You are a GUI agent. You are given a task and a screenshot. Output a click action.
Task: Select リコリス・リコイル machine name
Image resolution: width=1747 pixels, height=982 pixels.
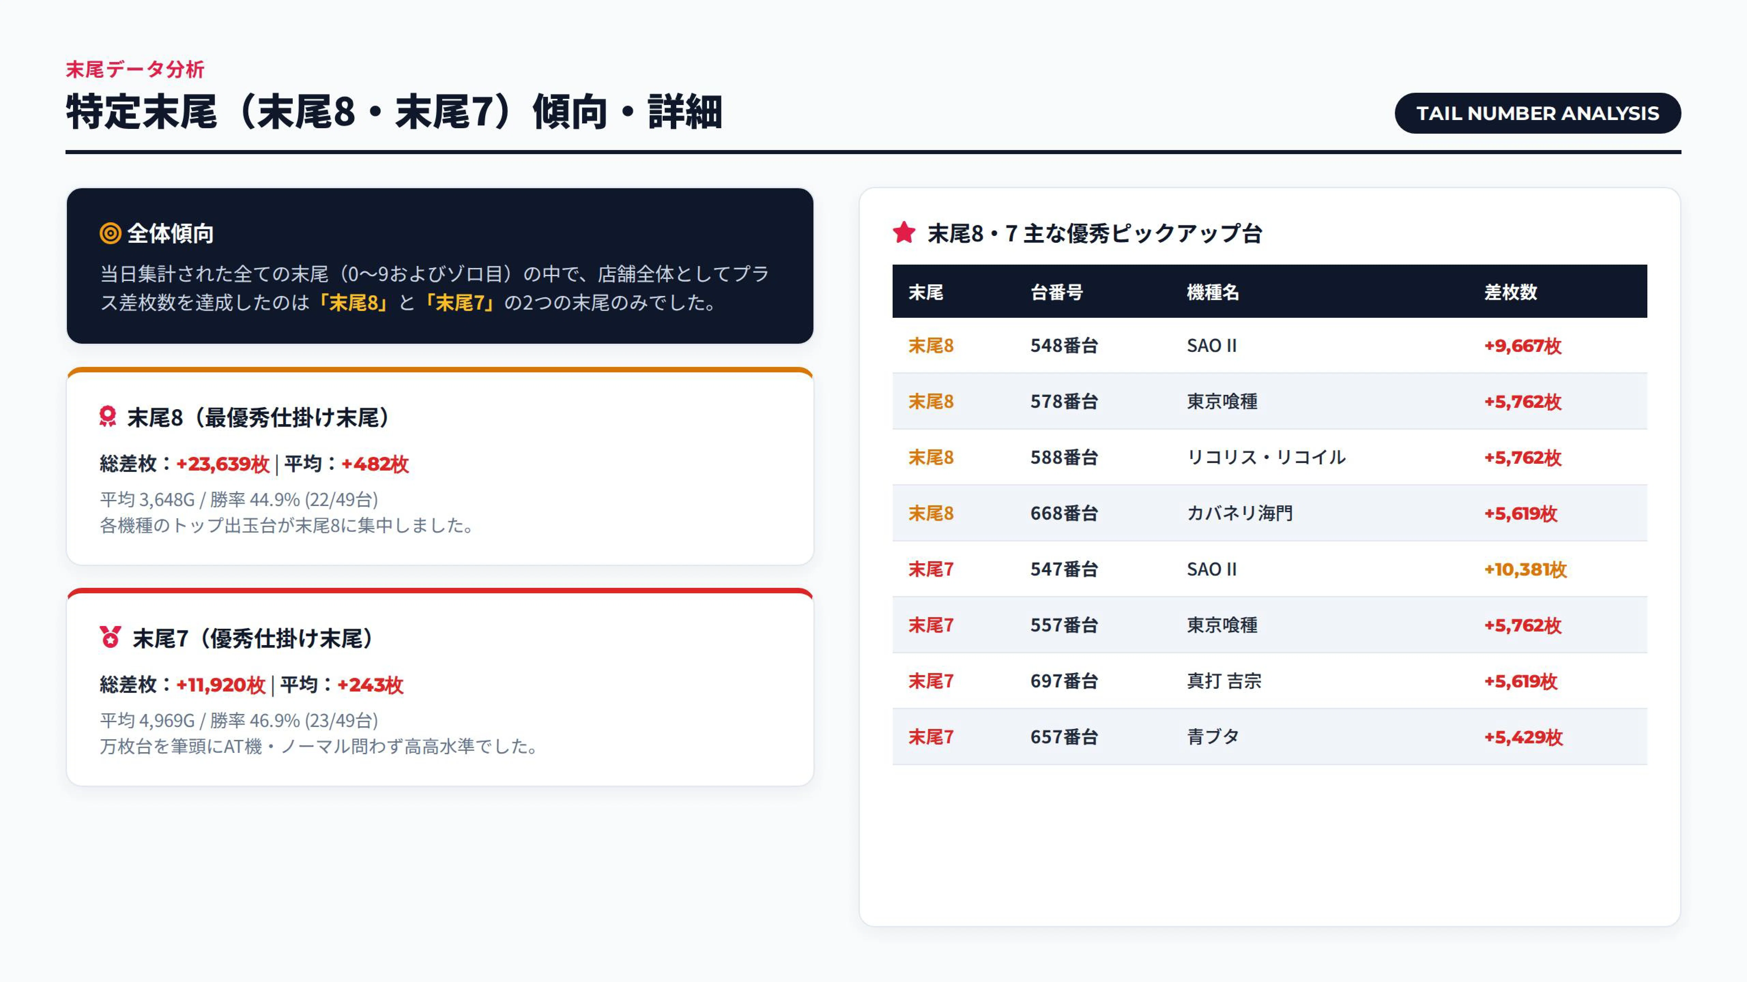pyautogui.click(x=1266, y=458)
